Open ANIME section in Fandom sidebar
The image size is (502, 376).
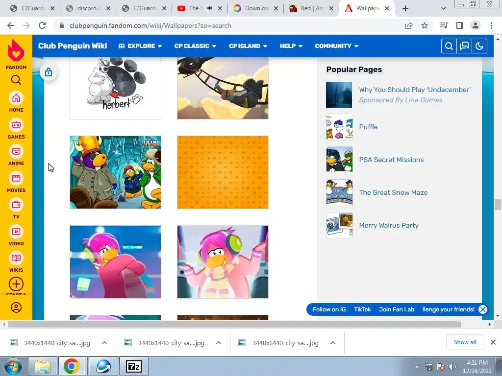(16, 155)
